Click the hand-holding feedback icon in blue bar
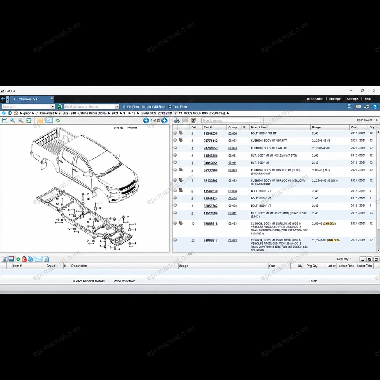The width and height of the screenshot is (380, 380). (x=367, y=106)
